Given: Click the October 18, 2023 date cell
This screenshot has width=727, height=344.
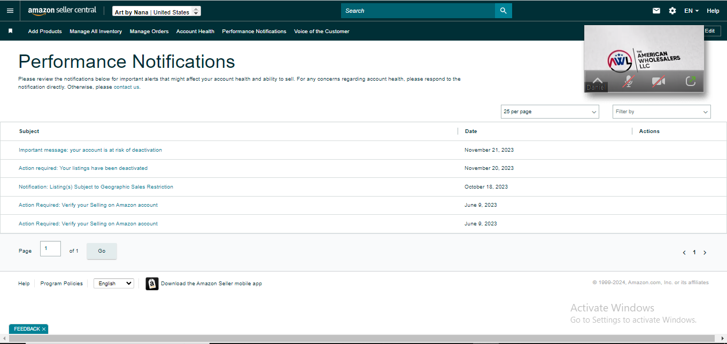Looking at the screenshot, I should [486, 187].
